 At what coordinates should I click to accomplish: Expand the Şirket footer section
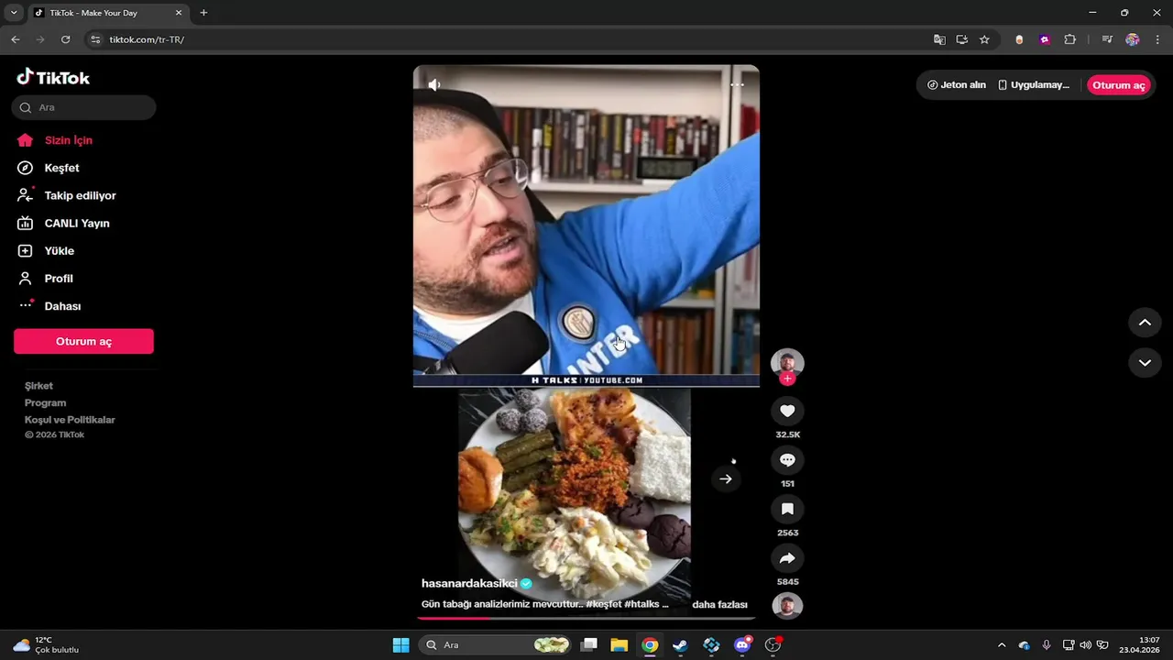click(38, 386)
